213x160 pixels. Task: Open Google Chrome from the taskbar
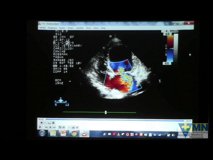(74, 134)
